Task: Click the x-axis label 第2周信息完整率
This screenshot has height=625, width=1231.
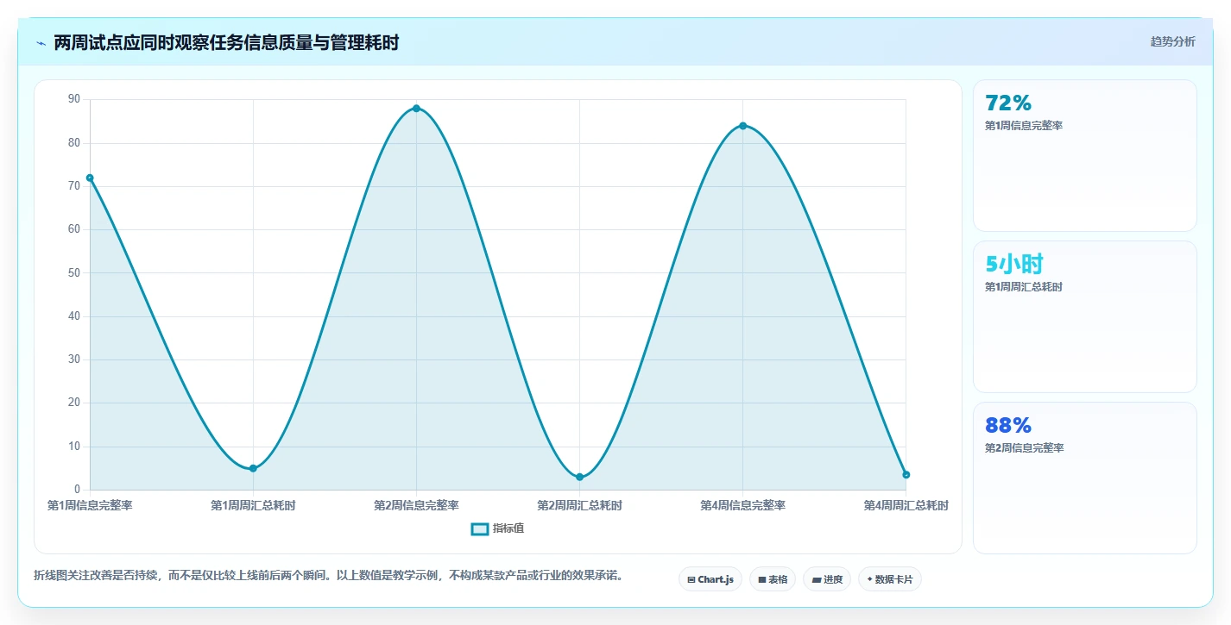Action: pos(416,505)
